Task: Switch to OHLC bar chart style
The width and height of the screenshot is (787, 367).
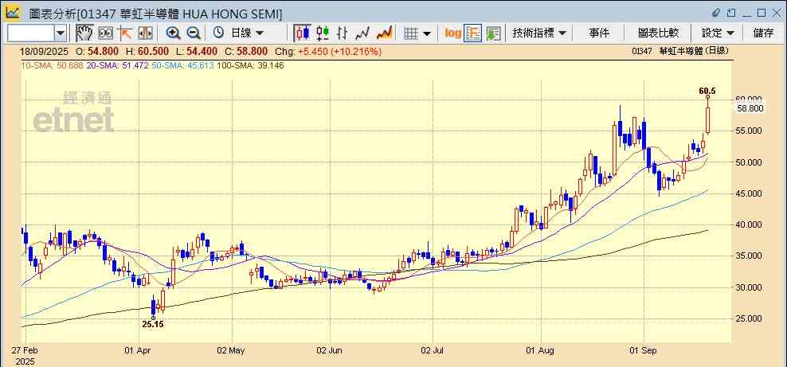Action: click(x=343, y=33)
